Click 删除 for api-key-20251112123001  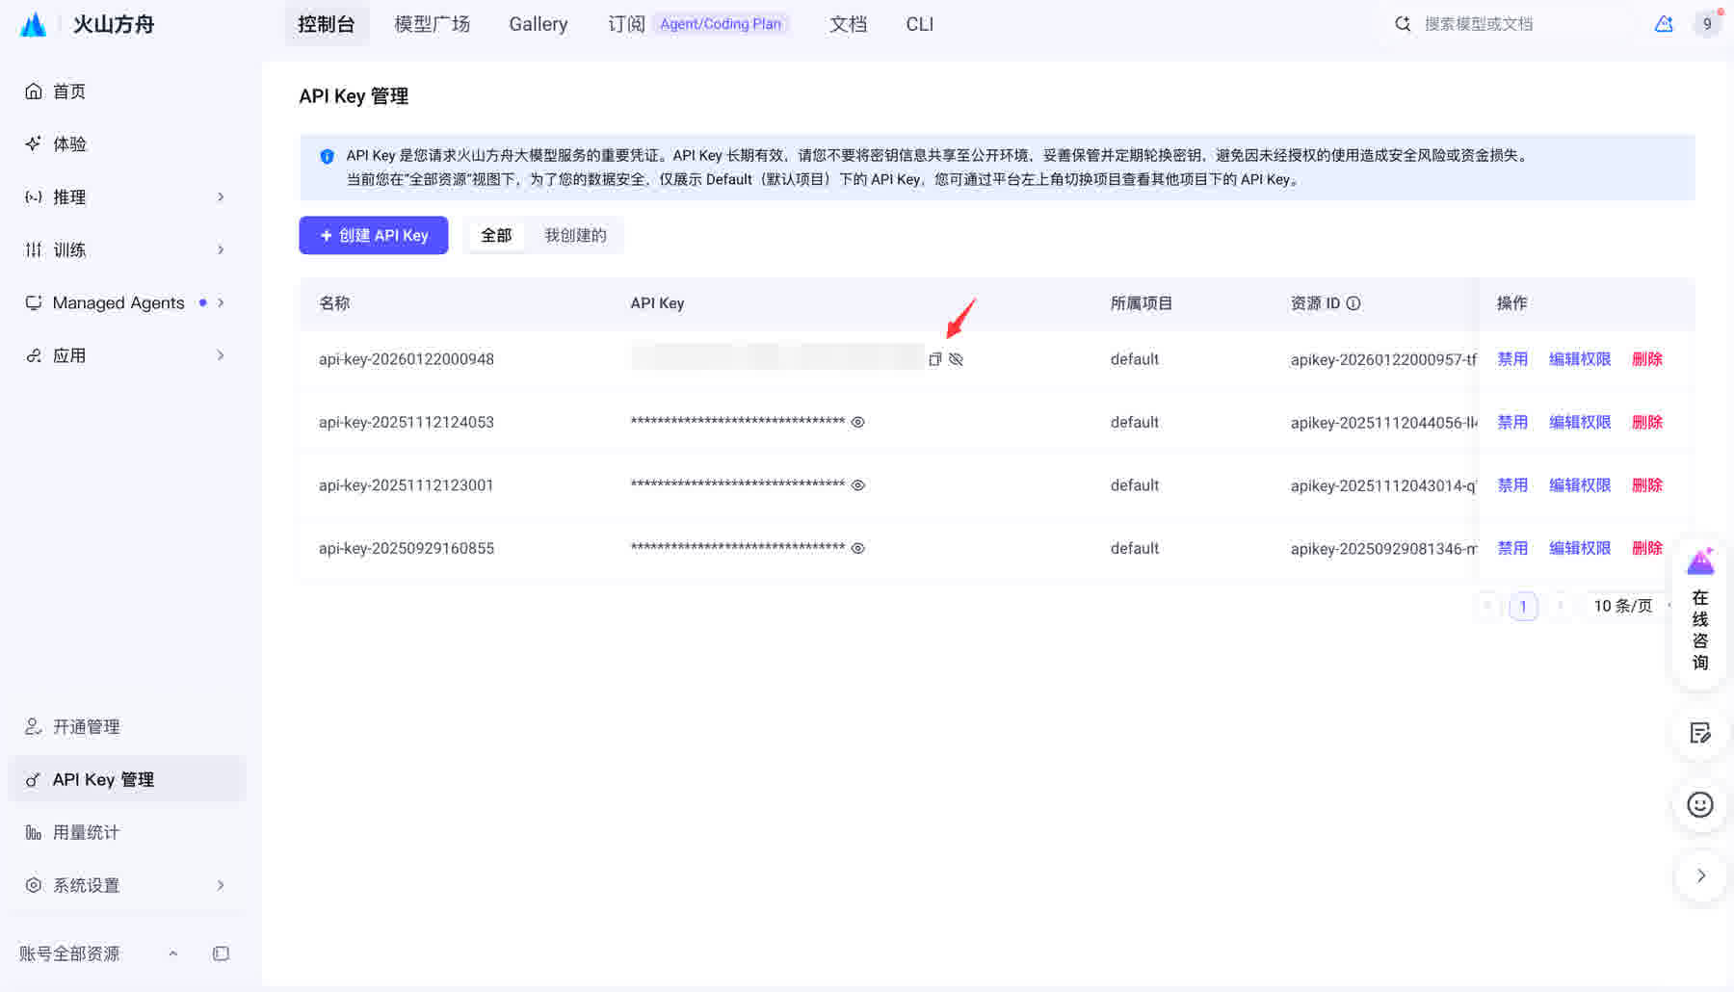pos(1647,485)
